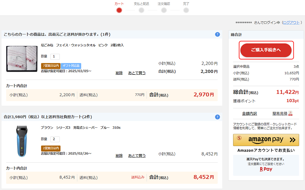This screenshot has height=190, width=305.
Task: Click the 2営業日以内 badge
Action: pyautogui.click(x=51, y=148)
